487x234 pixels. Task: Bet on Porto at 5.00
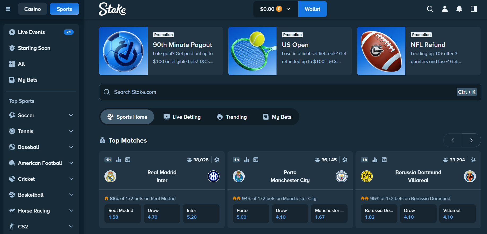251,214
